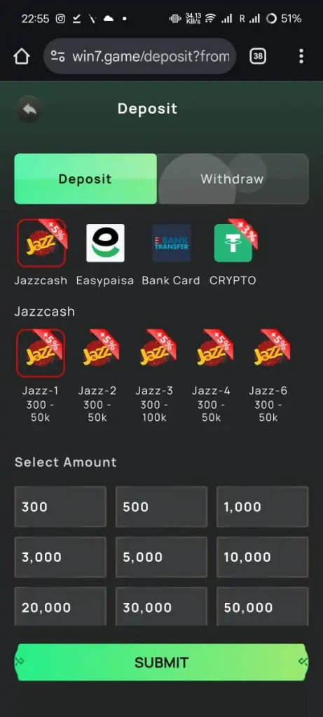Switch to the Deposit tab
Image resolution: width=323 pixels, height=717 pixels.
[85, 179]
